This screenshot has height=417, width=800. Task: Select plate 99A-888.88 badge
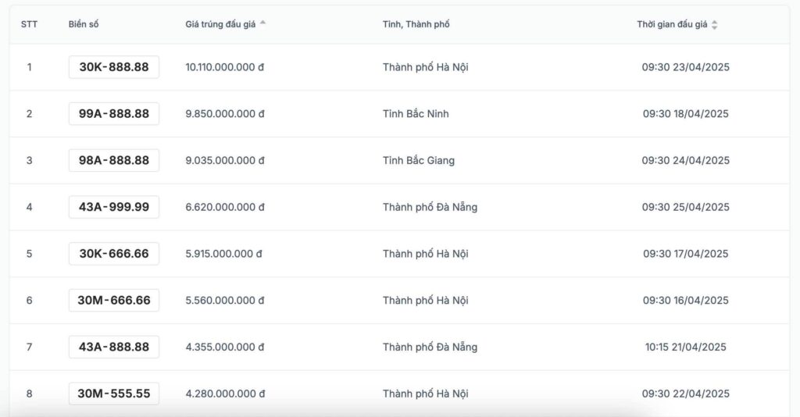point(114,114)
